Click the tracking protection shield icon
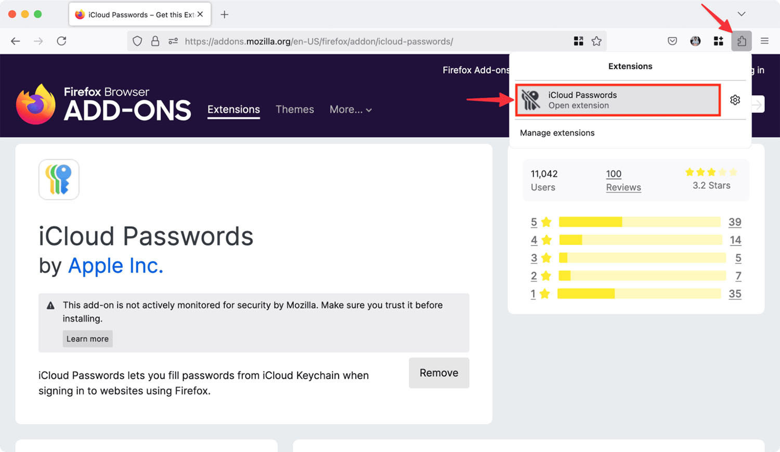Viewport: 780px width, 452px height. click(137, 41)
